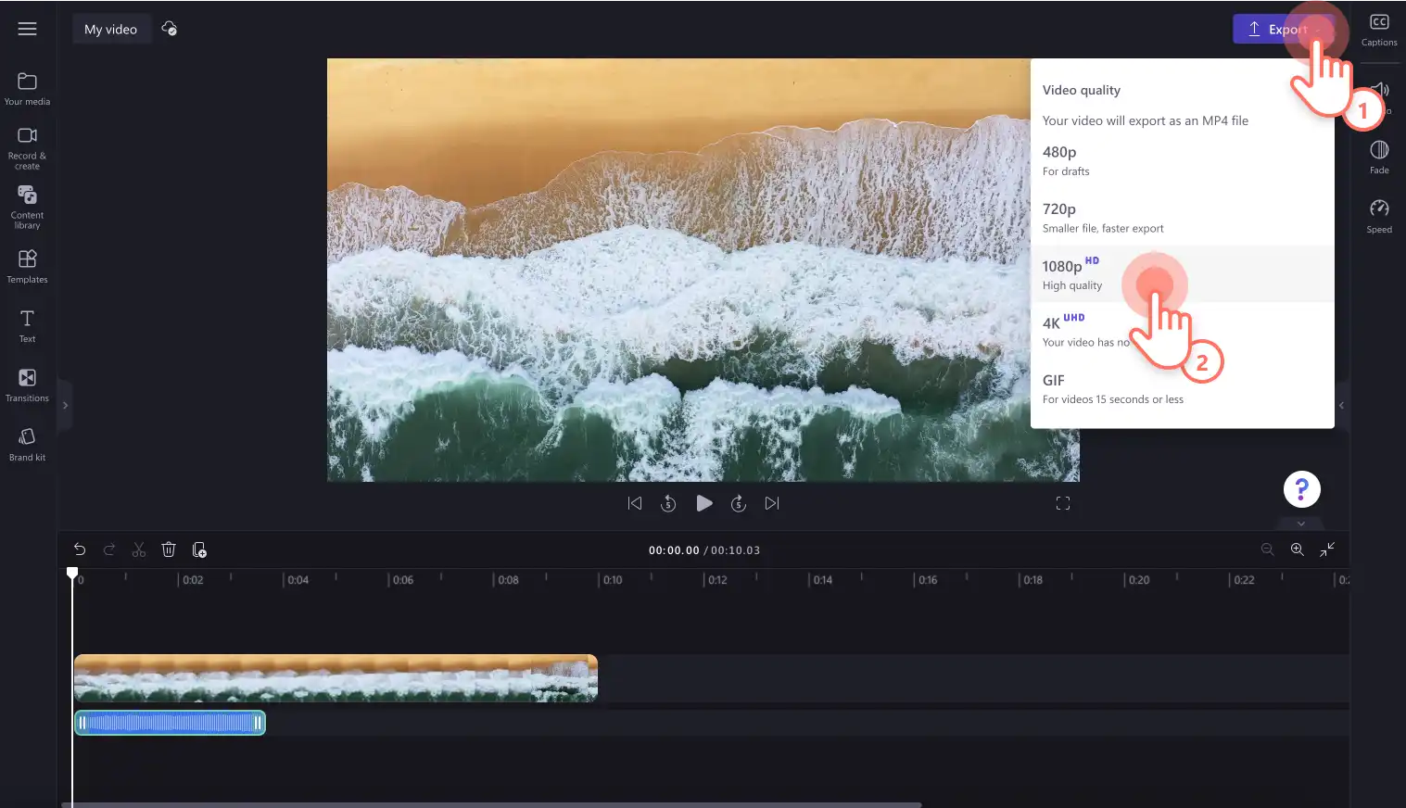Open the Captions panel
Screen dimensions: 1406x808
click(x=1379, y=30)
